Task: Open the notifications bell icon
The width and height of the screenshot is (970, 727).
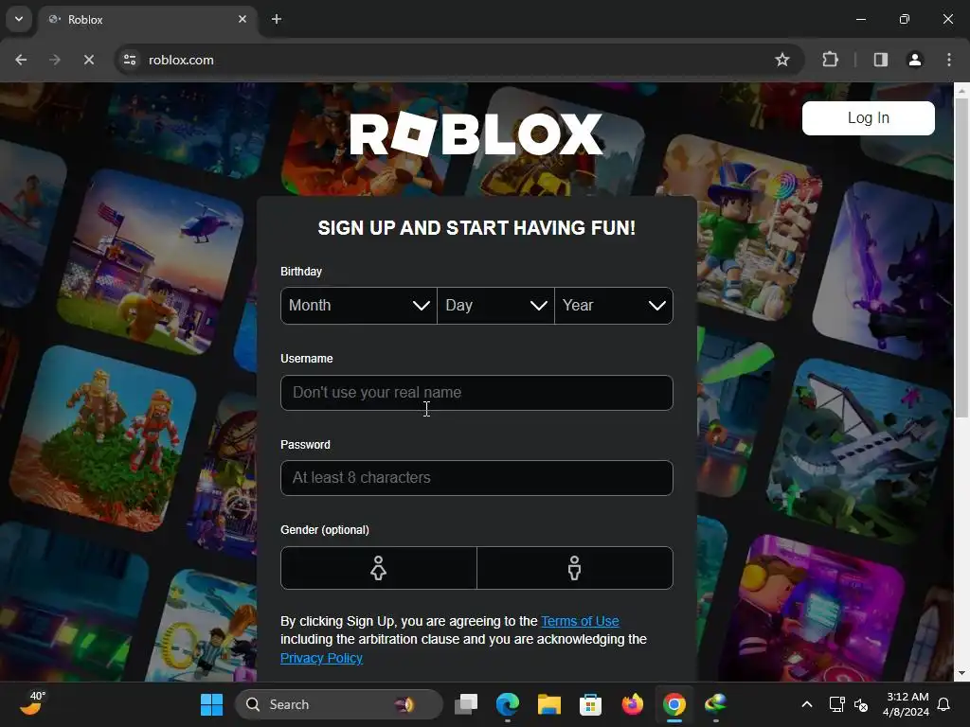Action: [944, 704]
